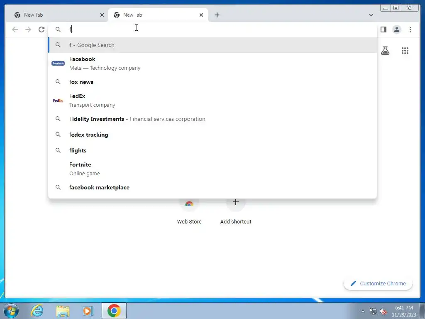Close the active second New Tab
The image size is (425, 319).
click(201, 15)
